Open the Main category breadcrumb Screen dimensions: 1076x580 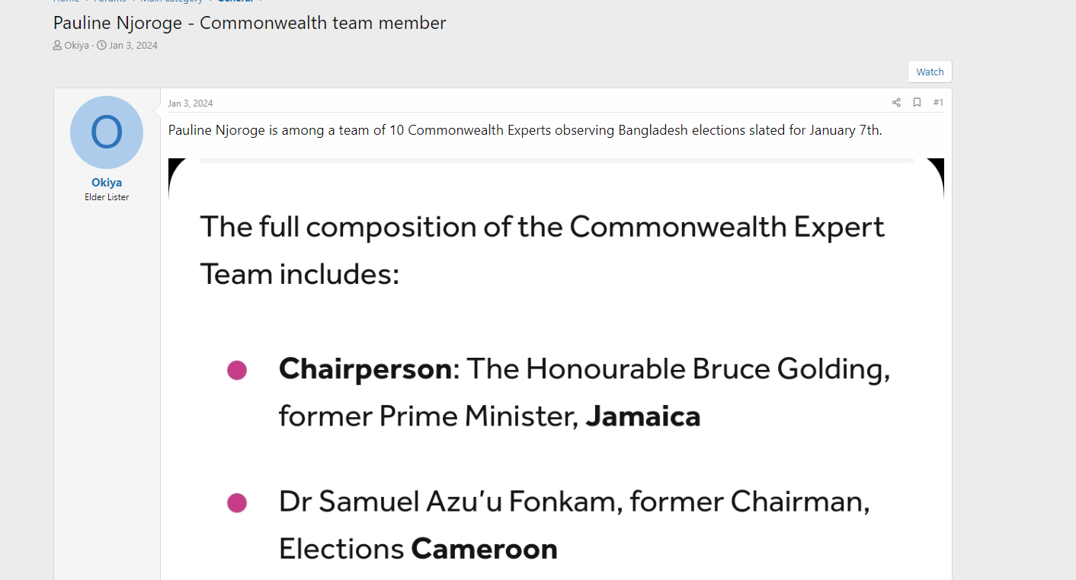(171, 2)
